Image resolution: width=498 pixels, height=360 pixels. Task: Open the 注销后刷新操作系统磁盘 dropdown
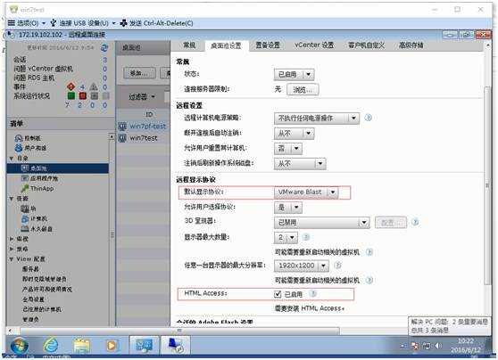click(300, 164)
